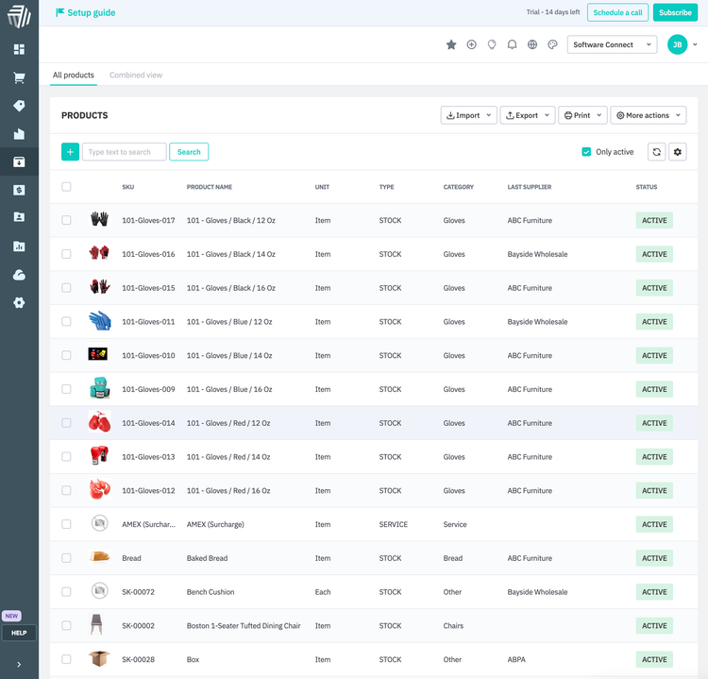Open the dashboard icon in sidebar
Image resolution: width=708 pixels, height=679 pixels.
pyautogui.click(x=19, y=49)
